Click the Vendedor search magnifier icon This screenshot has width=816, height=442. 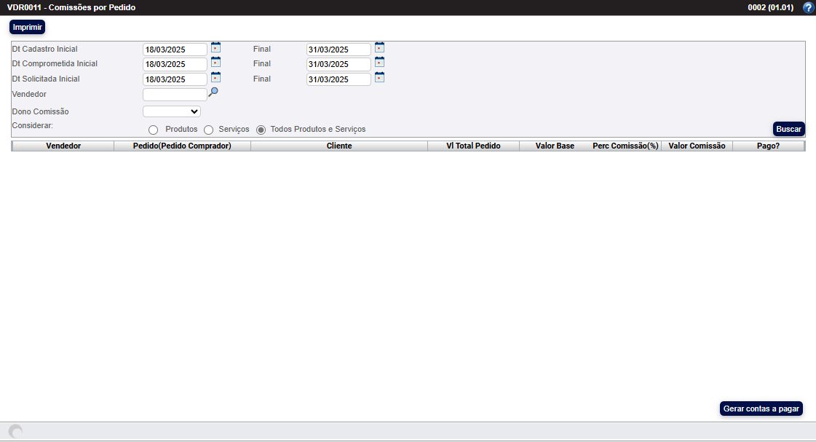213,92
